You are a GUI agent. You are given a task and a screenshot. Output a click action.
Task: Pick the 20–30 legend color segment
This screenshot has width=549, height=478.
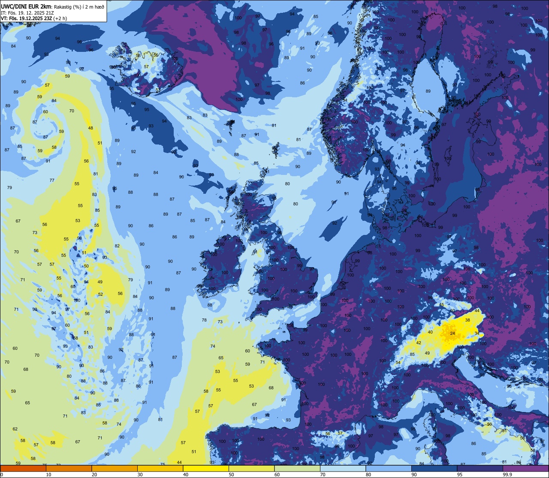[115, 469]
